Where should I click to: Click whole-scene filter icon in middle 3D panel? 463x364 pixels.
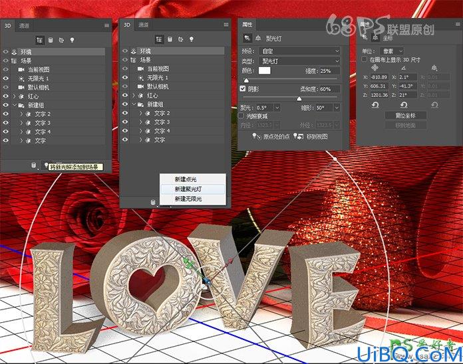(159, 39)
